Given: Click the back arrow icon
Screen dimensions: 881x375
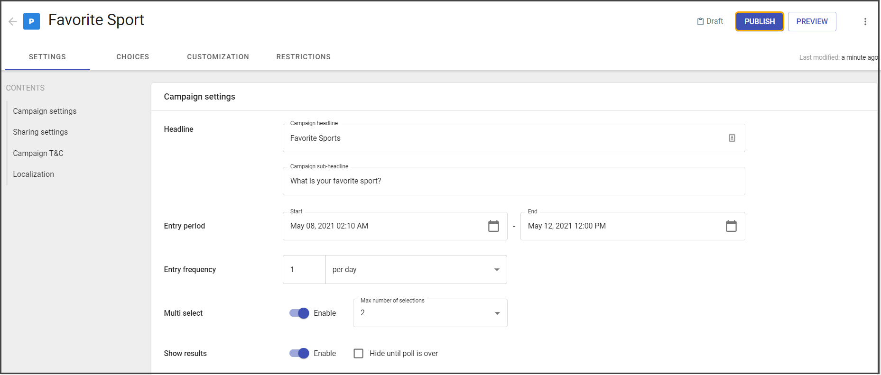Looking at the screenshot, I should pos(13,21).
